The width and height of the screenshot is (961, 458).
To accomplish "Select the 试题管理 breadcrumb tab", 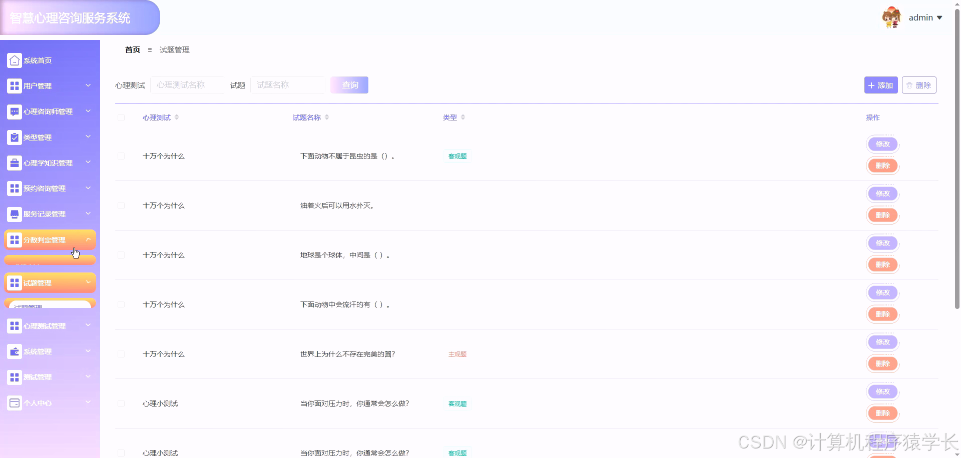I will click(174, 49).
